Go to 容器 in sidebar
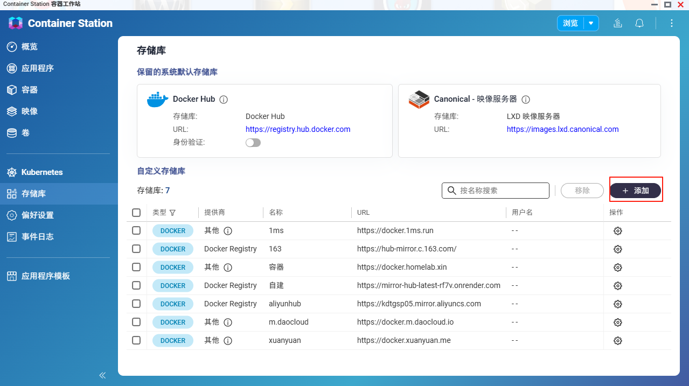The height and width of the screenshot is (386, 689). pyautogui.click(x=59, y=90)
